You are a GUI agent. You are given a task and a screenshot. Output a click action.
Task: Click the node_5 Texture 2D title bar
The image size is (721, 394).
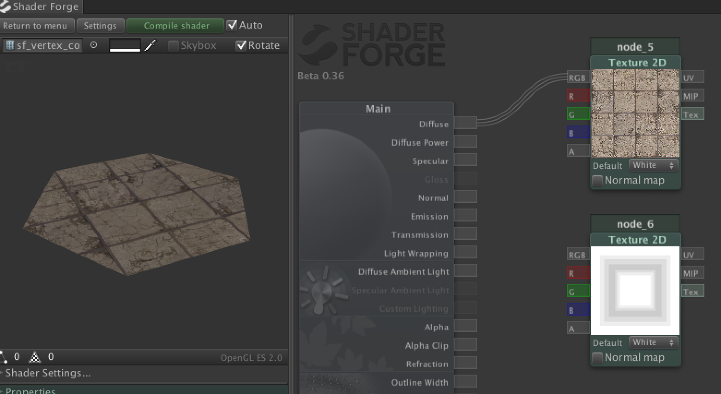pyautogui.click(x=636, y=62)
